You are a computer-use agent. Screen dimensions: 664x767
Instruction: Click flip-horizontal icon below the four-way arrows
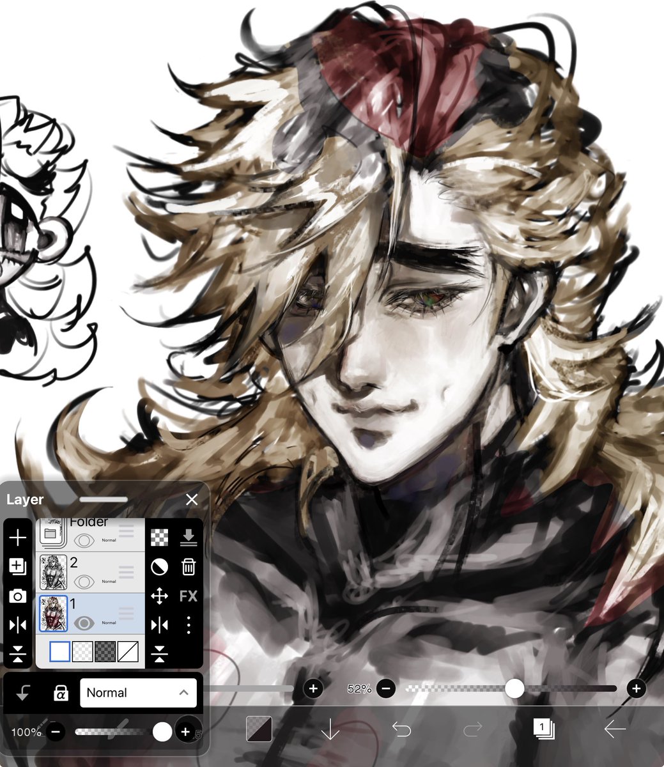(160, 624)
